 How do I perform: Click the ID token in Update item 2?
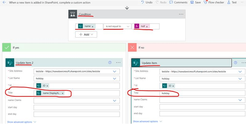43,86
